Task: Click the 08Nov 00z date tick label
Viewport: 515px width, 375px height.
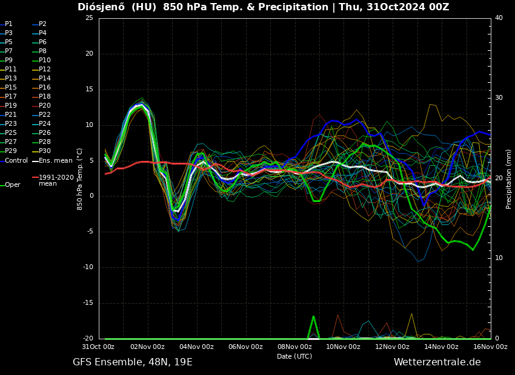Action: point(294,347)
